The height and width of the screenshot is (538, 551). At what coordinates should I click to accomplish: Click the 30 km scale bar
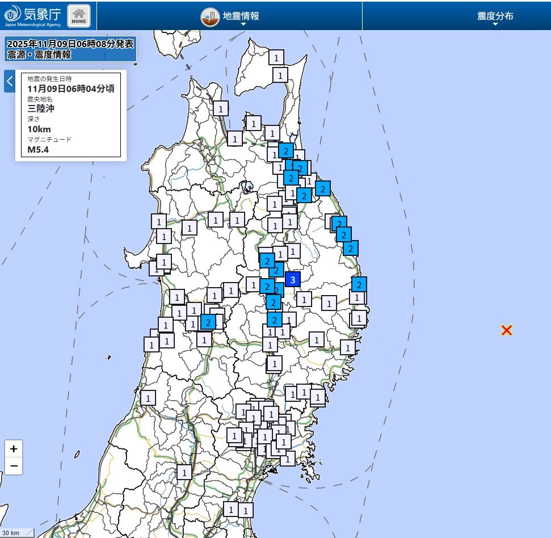click(x=16, y=532)
